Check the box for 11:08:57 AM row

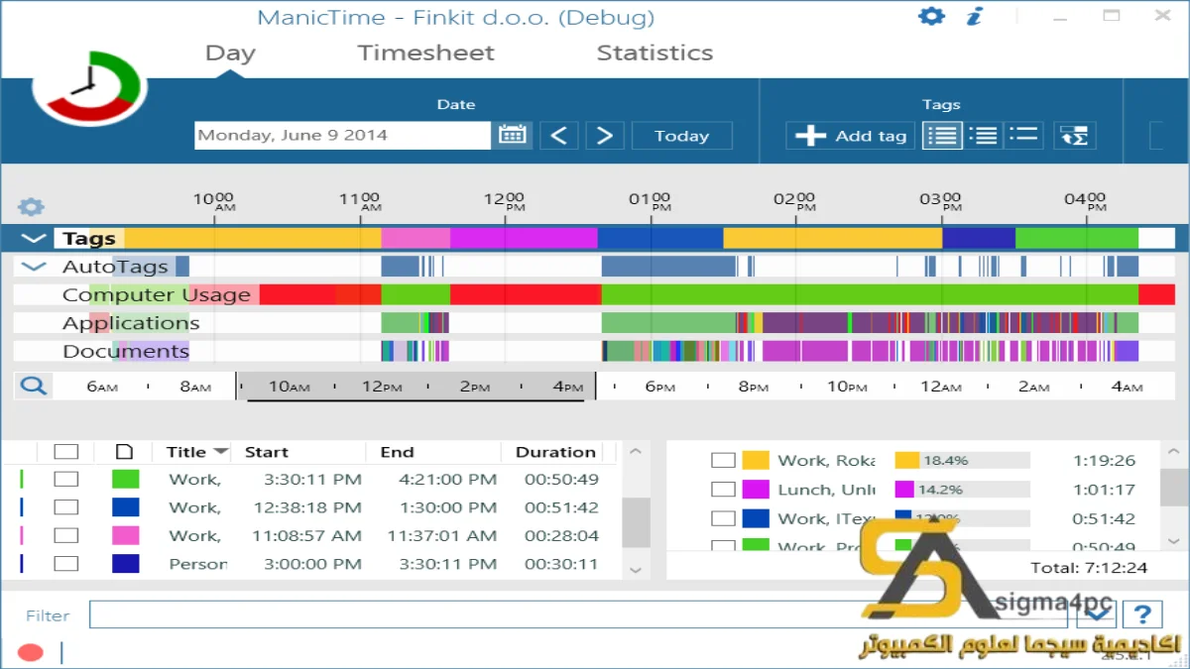click(65, 535)
